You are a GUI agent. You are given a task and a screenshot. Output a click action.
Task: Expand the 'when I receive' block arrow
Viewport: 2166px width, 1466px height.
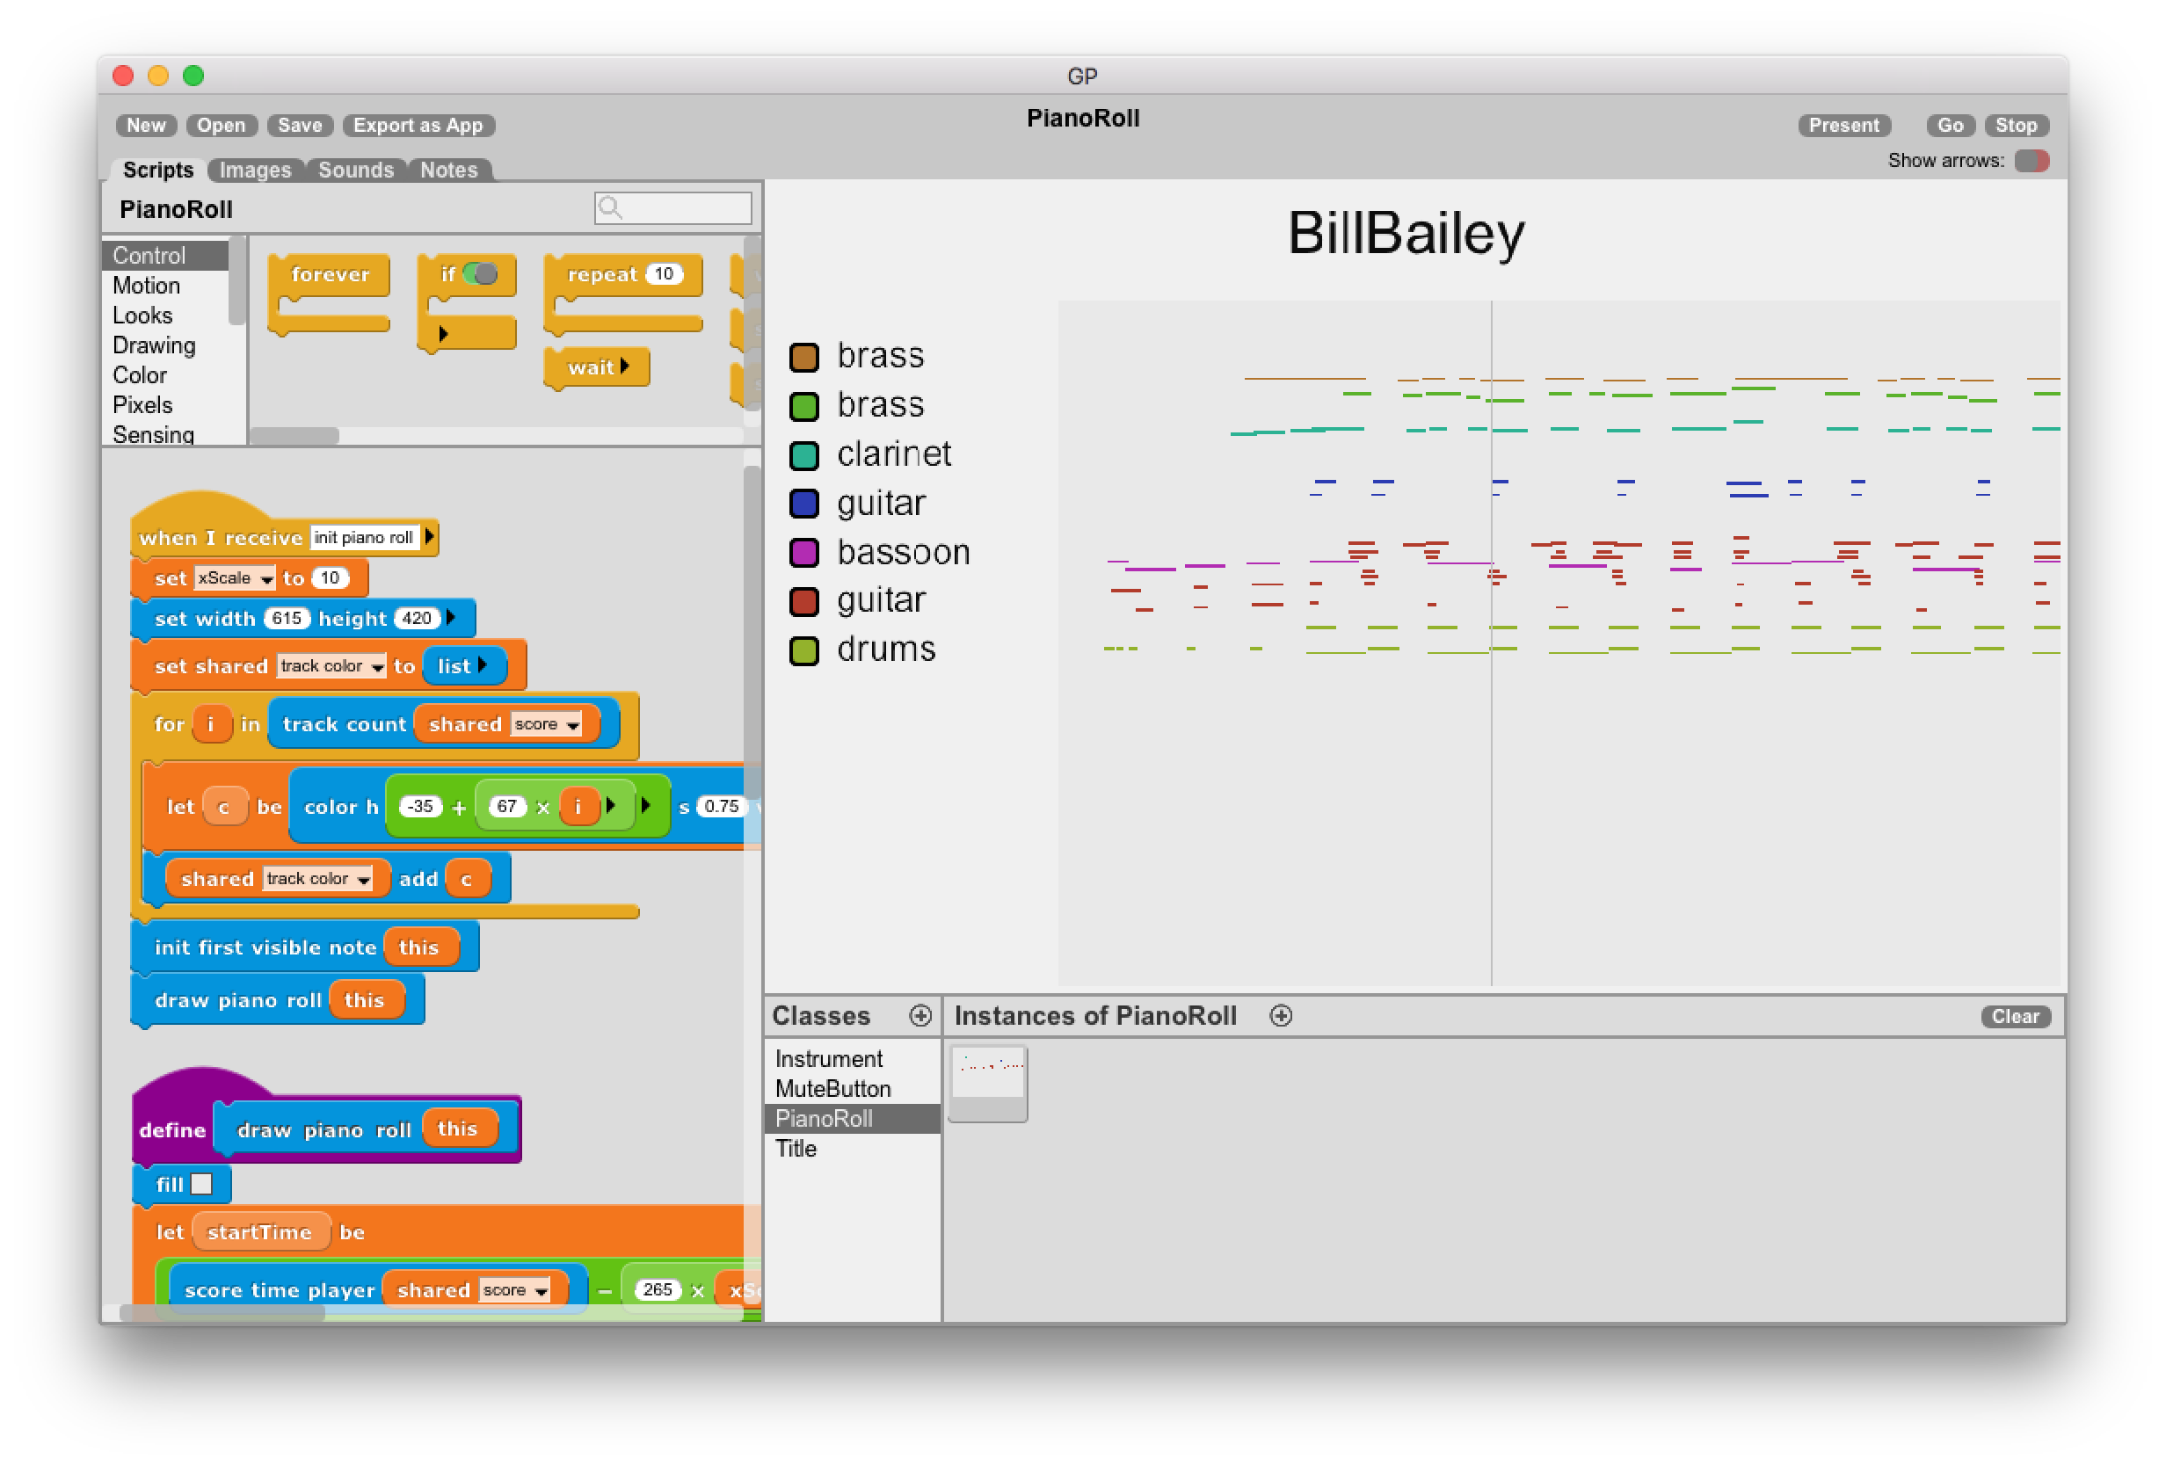tap(430, 537)
